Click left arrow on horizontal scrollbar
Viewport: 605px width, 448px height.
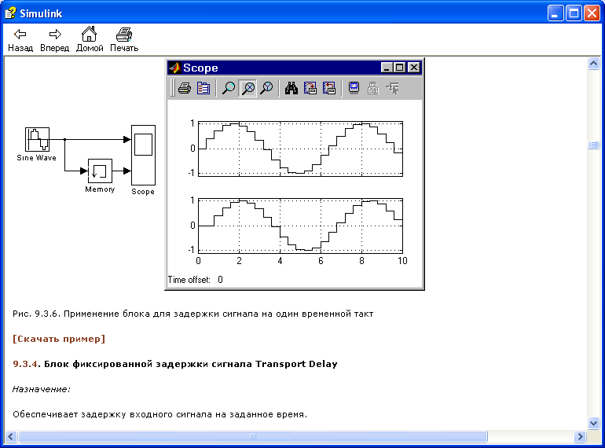[11, 436]
